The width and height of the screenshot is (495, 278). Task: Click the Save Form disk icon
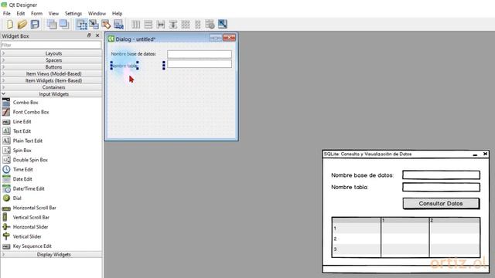coord(35,24)
